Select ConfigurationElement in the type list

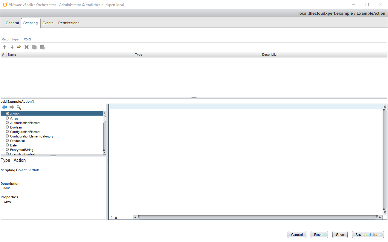point(25,132)
